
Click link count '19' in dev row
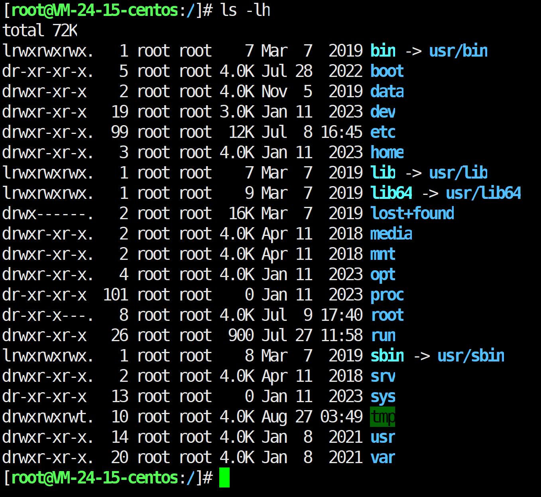[x=120, y=112]
